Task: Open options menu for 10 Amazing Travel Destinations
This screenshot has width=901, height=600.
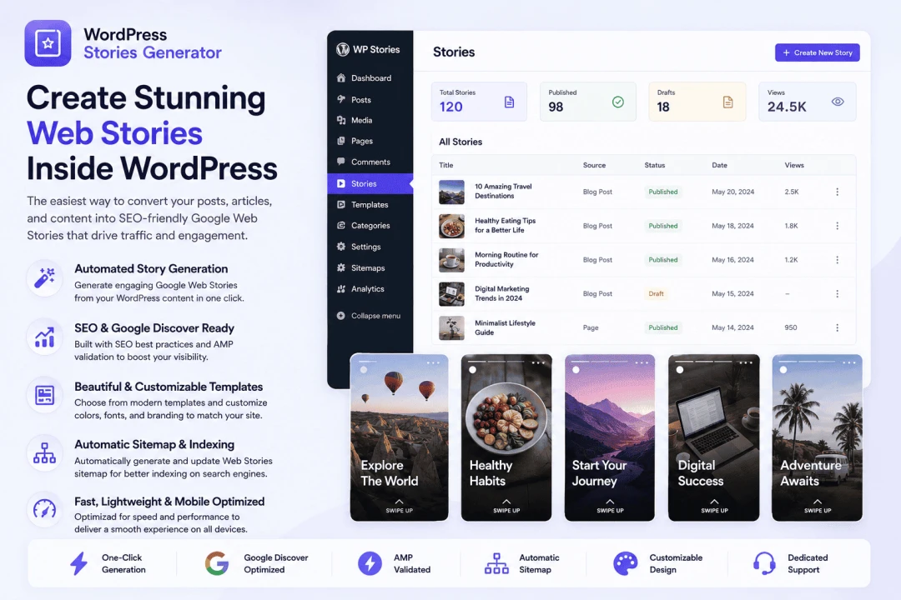Action: 838,192
